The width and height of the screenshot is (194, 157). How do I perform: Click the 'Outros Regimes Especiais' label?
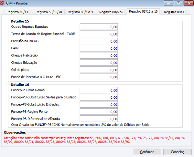29,27
